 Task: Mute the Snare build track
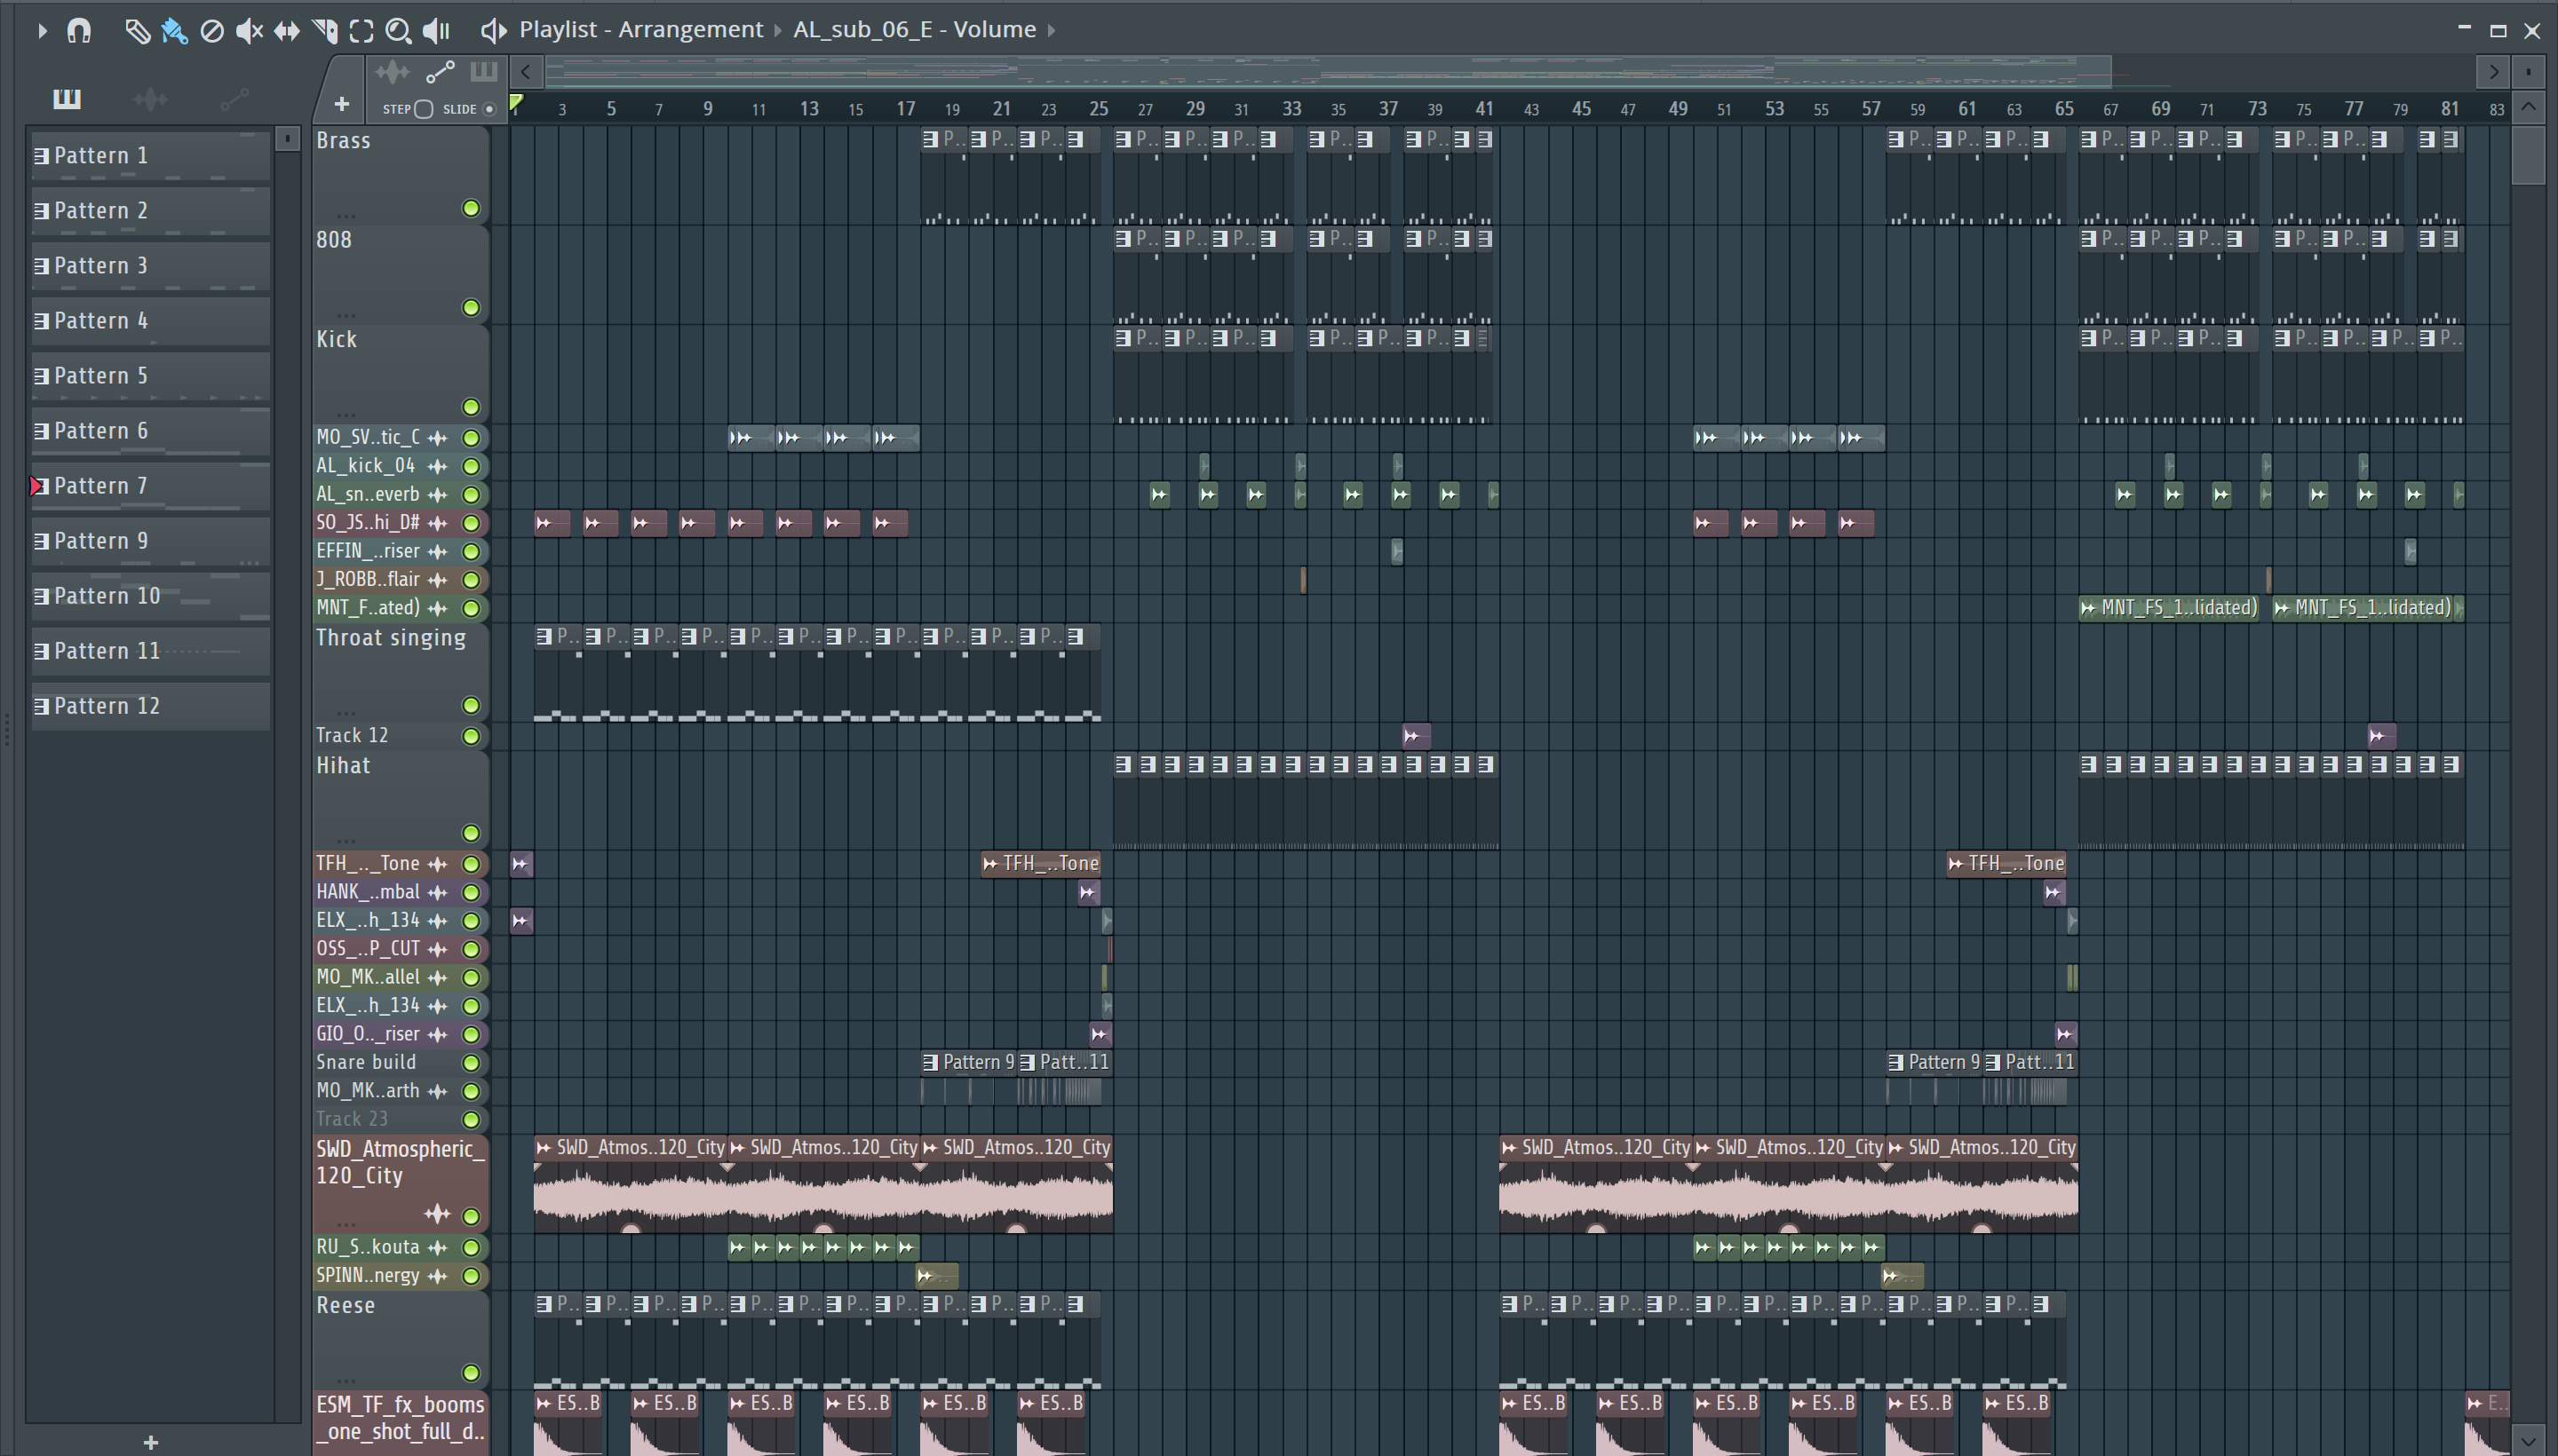click(471, 1062)
